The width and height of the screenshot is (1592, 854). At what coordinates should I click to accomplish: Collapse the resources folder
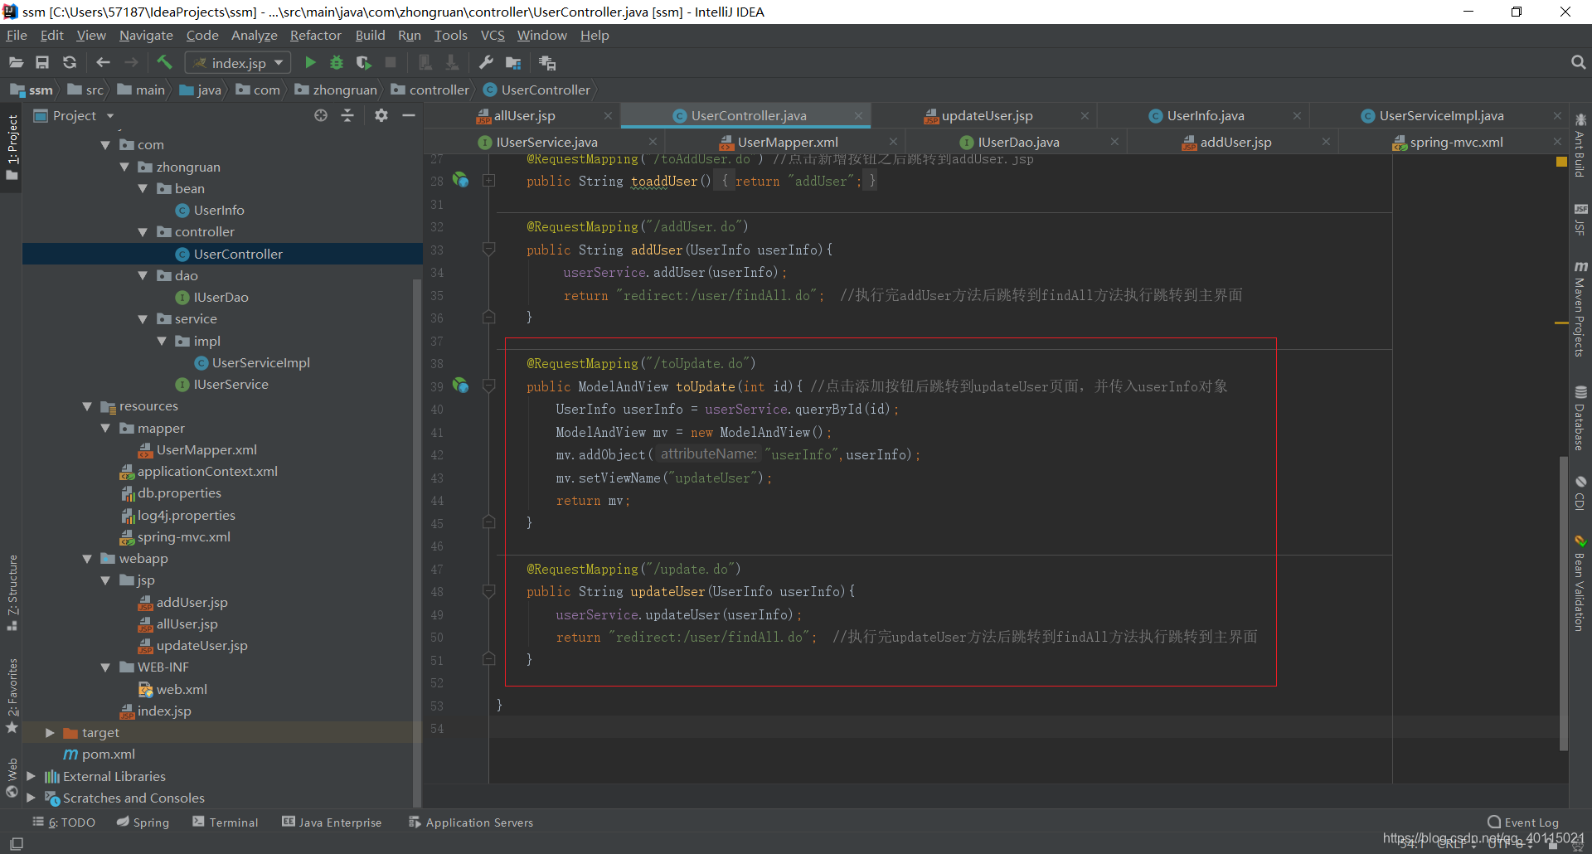click(87, 406)
